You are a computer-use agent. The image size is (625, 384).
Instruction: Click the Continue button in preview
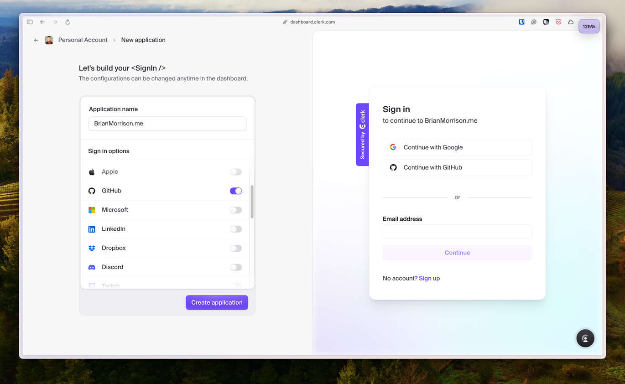click(x=457, y=253)
